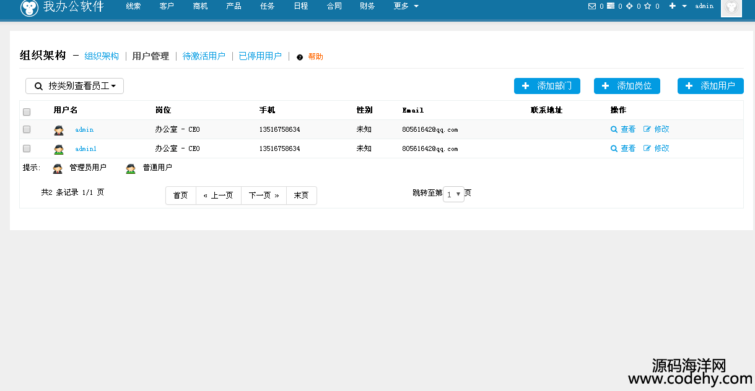
Task: Click the Email column header
Action: tap(413, 110)
